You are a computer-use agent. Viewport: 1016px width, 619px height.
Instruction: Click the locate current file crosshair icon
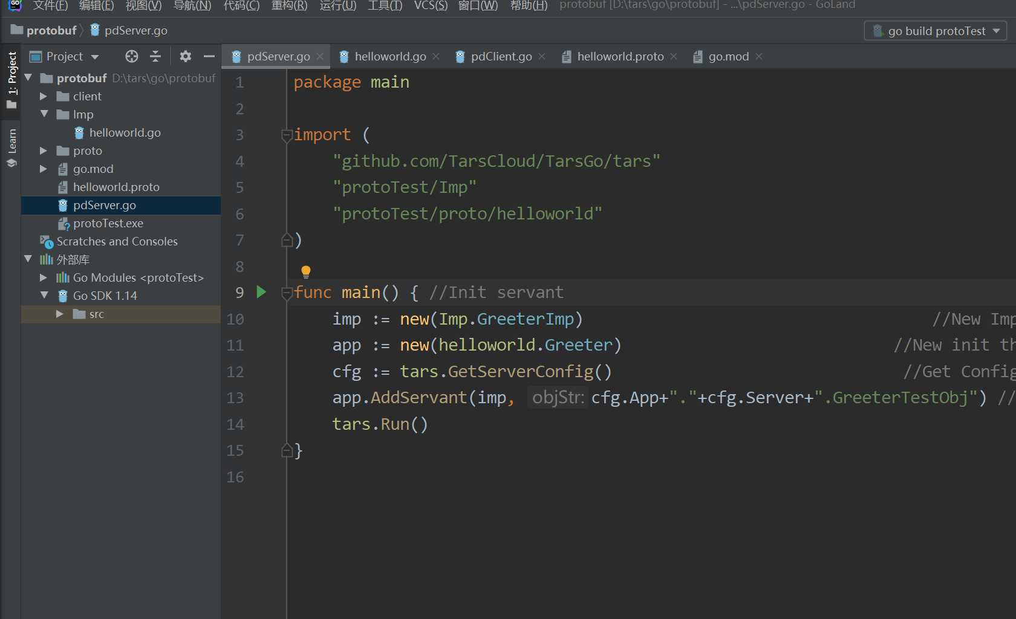[131, 56]
